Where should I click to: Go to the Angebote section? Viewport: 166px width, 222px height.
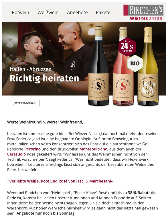pos(77,13)
